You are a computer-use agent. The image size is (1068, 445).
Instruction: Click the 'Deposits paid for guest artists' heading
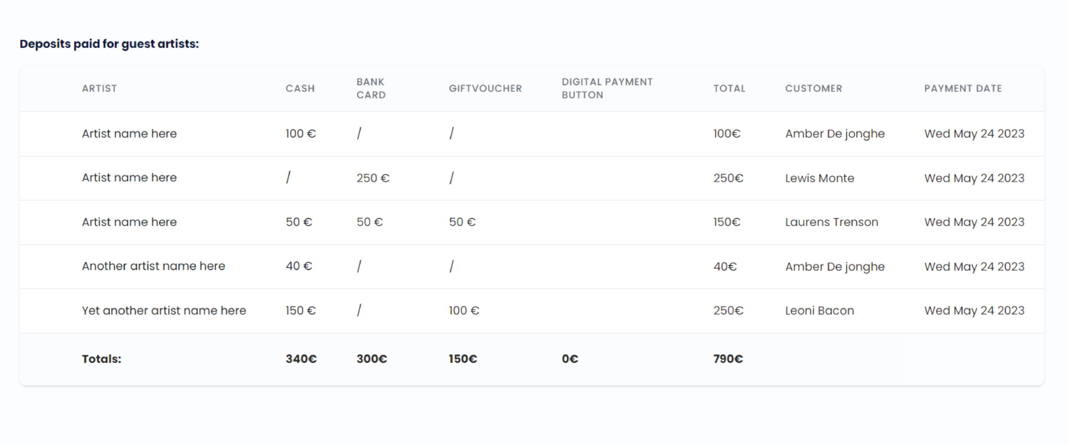click(109, 44)
